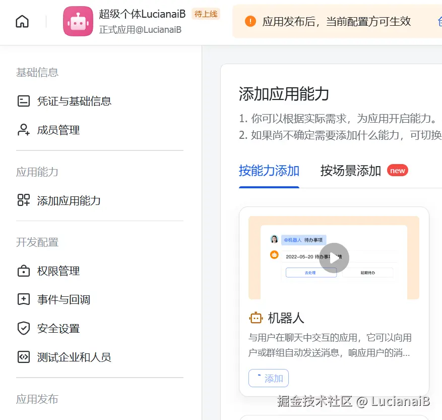Click app name 超级个体LucianaiB
Image resolution: width=442 pixels, height=420 pixels.
point(142,14)
